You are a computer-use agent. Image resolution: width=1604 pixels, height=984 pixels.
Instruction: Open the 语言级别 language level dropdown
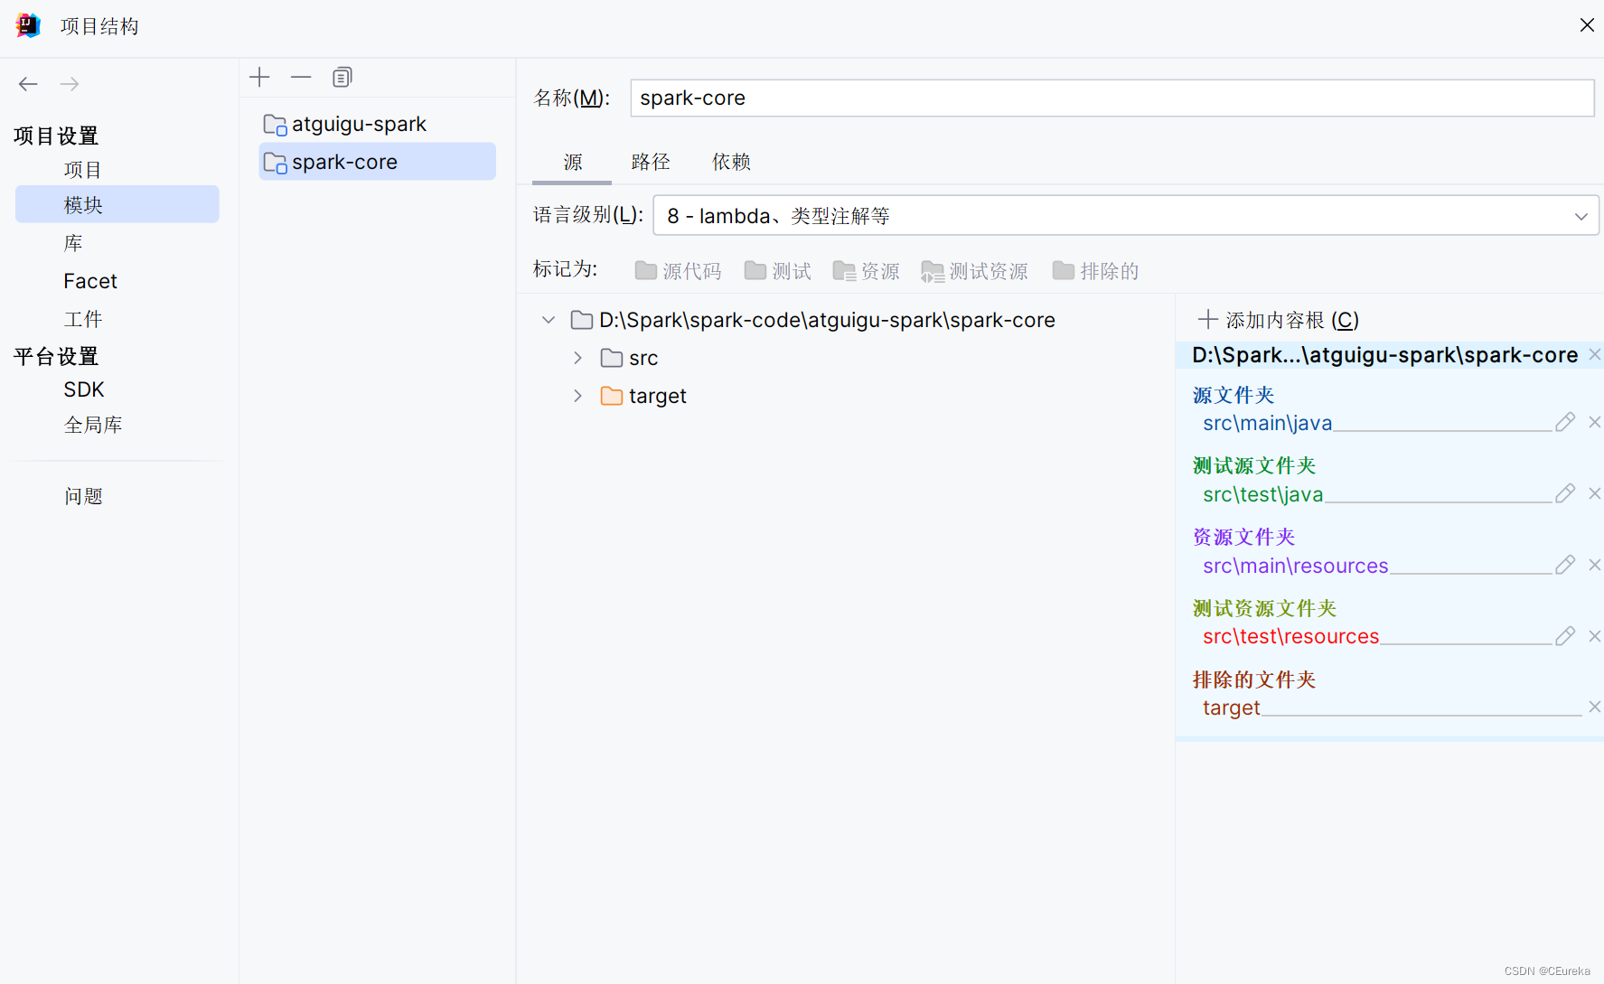tap(1126, 216)
